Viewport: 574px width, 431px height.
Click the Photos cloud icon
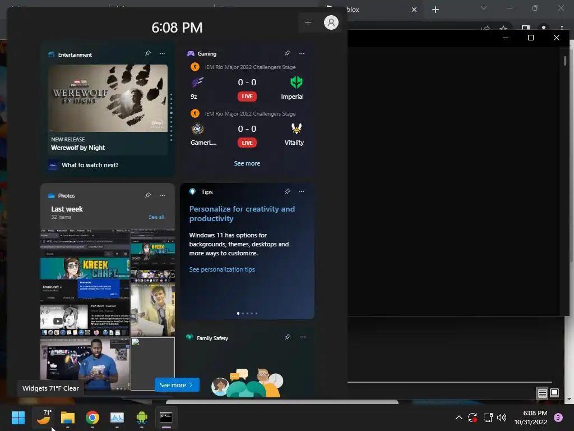(x=51, y=196)
